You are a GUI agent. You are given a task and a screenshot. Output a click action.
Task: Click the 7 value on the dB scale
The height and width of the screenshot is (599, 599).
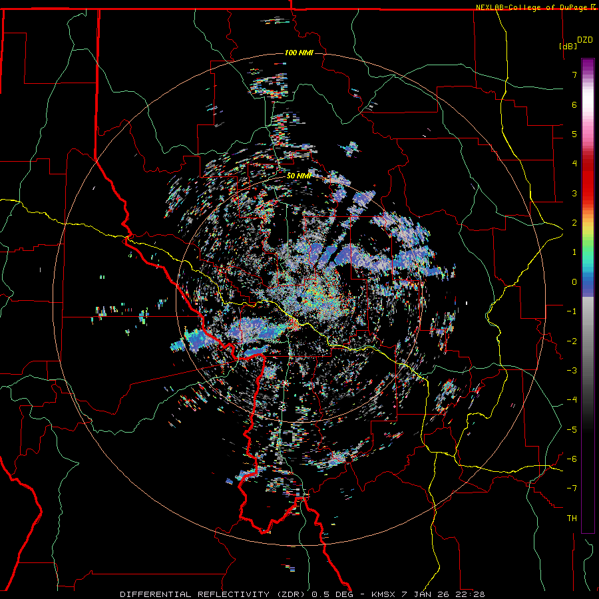[574, 75]
